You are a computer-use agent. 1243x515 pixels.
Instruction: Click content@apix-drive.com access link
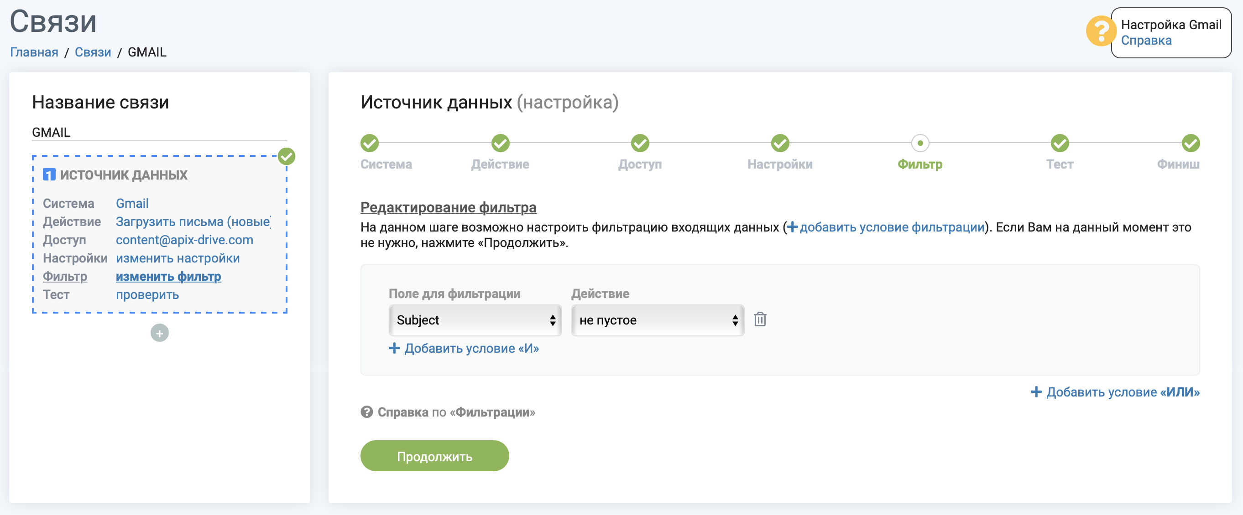click(x=184, y=240)
